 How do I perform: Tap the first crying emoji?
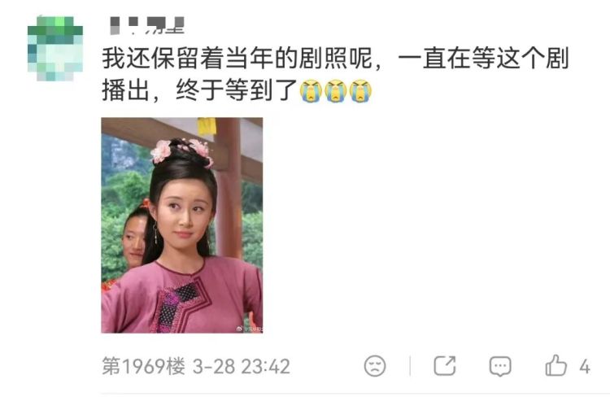click(x=311, y=90)
